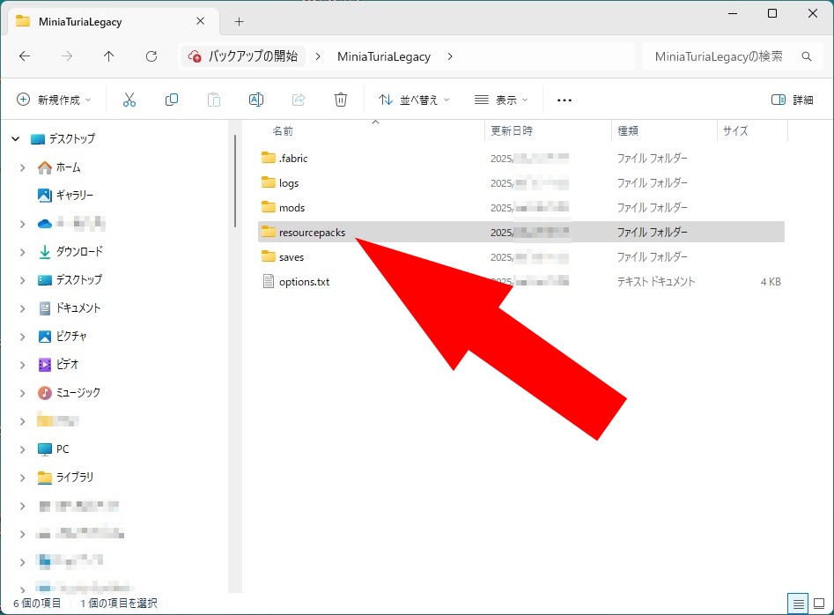The width and height of the screenshot is (834, 615).
Task: Open the 表示 view dropdown
Action: click(x=501, y=100)
